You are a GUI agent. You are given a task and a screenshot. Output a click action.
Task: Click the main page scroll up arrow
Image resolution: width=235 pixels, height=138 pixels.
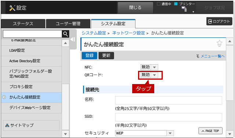coord(229,41)
